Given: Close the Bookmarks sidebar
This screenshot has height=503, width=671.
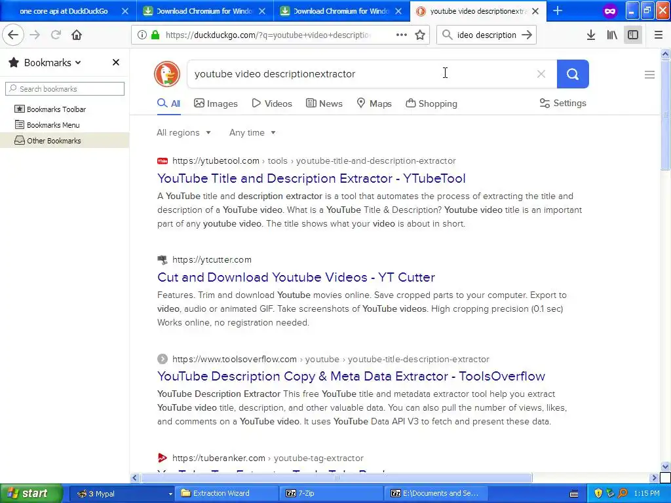Looking at the screenshot, I should coord(115,62).
